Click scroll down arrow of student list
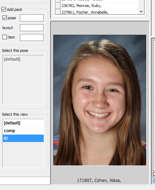This screenshot has width=155, height=190. pyautogui.click(x=141, y=12)
